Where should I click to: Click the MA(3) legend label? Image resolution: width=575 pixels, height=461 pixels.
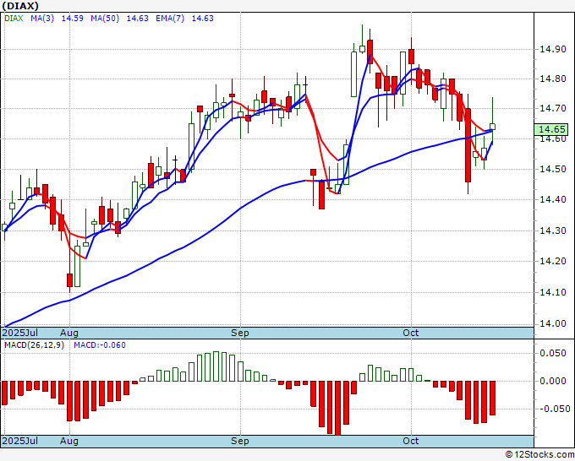click(42, 19)
